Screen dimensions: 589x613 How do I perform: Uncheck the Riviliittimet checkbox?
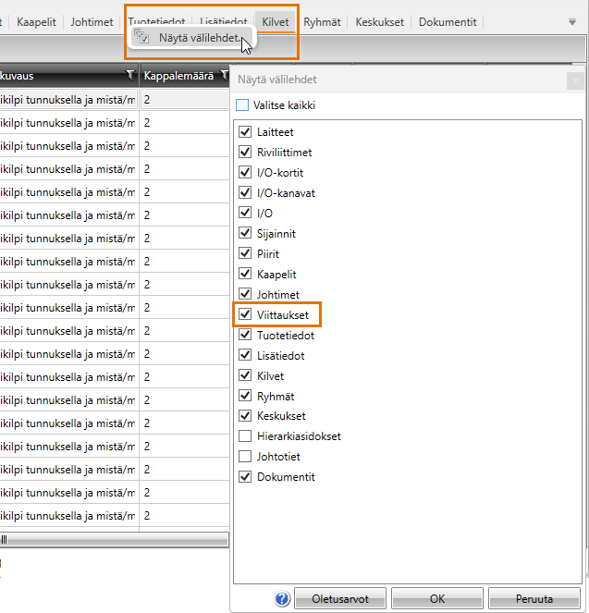tap(245, 153)
